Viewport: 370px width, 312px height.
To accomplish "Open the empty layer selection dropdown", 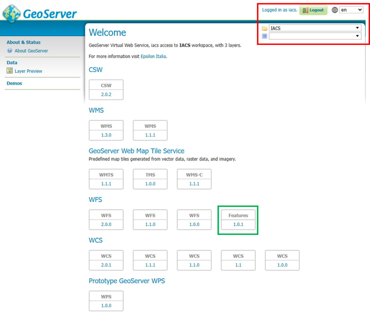I will [315, 36].
